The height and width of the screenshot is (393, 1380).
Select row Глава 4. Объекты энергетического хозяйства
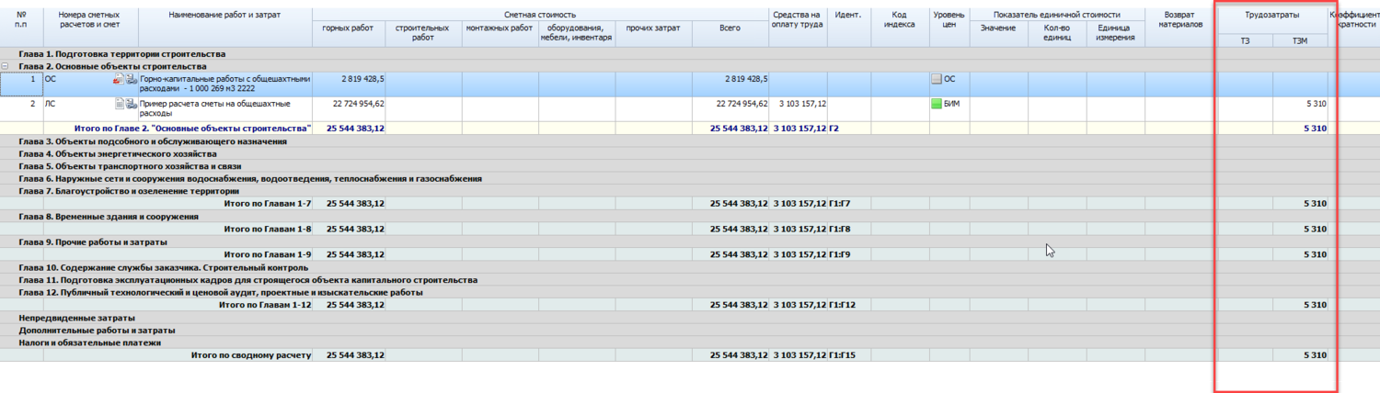690,154
